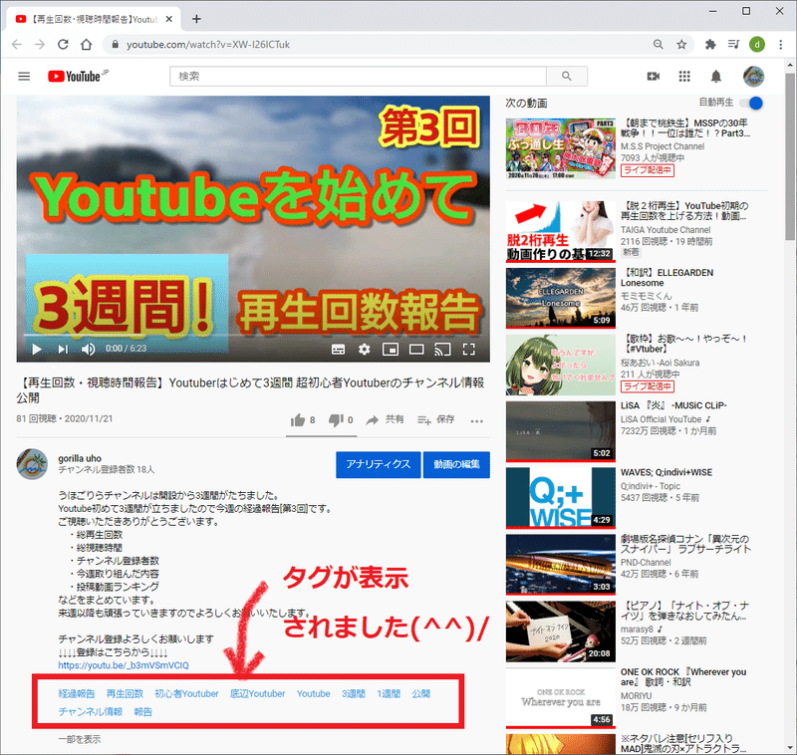Screen dimensions: 797x755
Task: Open LiSA 炎 MUSiC CLiP video
Action: point(560,431)
